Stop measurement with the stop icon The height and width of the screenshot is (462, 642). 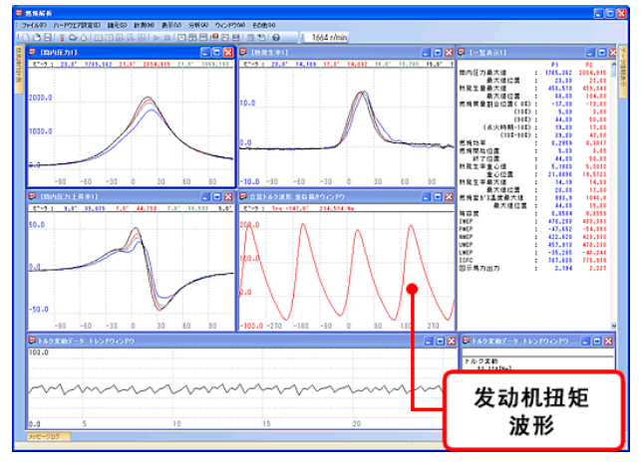coord(167,38)
